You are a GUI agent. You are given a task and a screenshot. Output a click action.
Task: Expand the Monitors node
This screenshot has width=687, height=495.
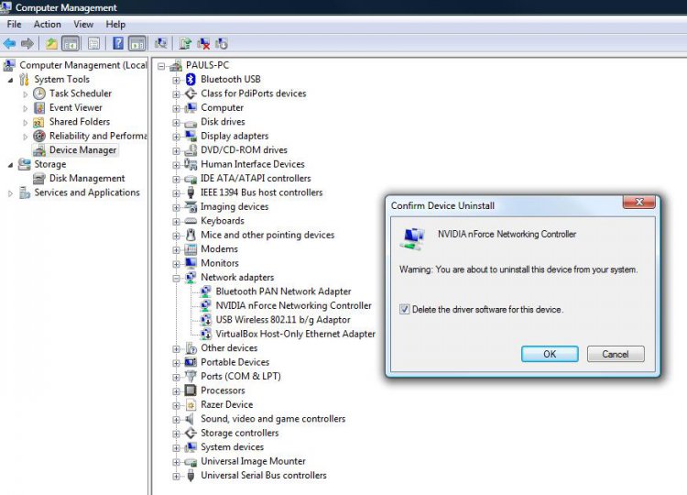176,264
